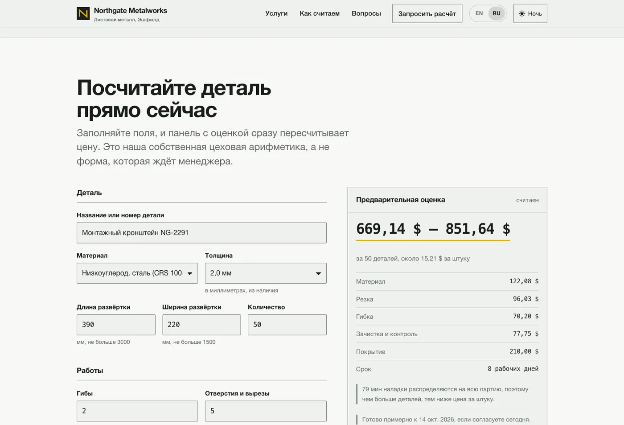The image size is (624, 425).
Task: Open the Услуги nav item
Action: click(276, 13)
